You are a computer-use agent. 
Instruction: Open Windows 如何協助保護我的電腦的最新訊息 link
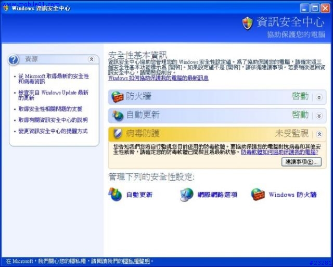(158, 78)
